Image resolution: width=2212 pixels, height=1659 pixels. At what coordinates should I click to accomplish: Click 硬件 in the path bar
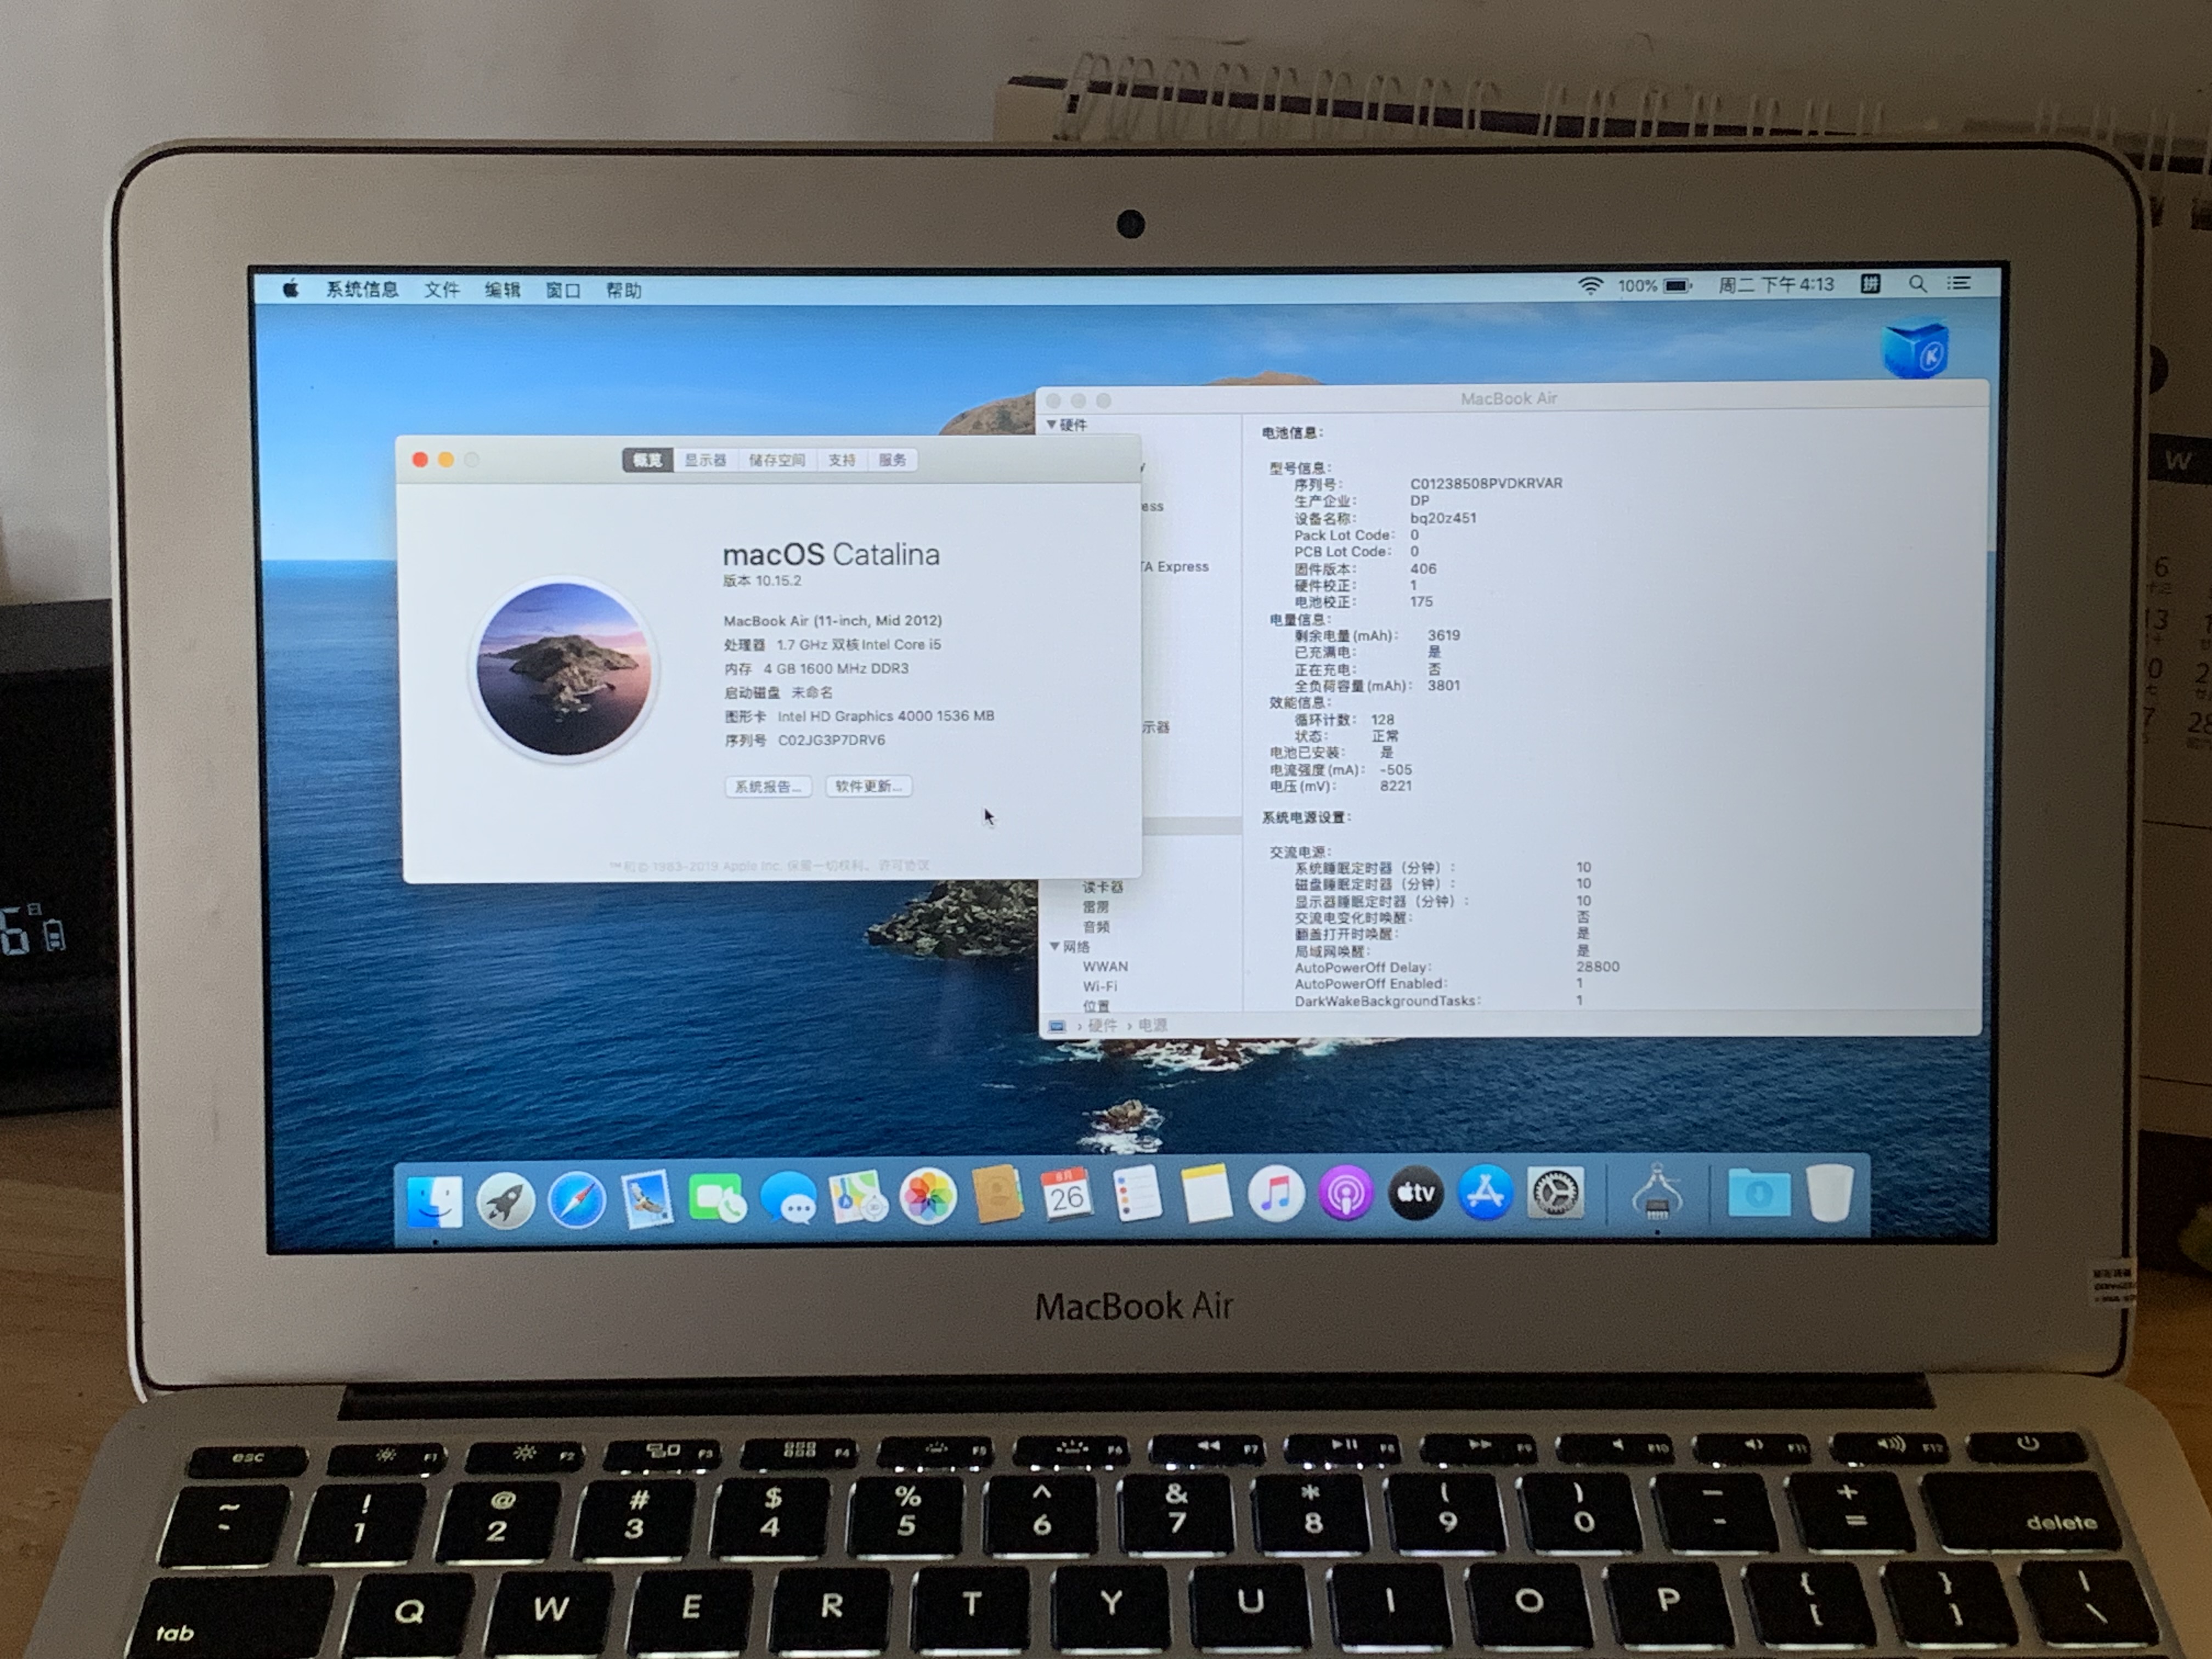(x=1102, y=1025)
